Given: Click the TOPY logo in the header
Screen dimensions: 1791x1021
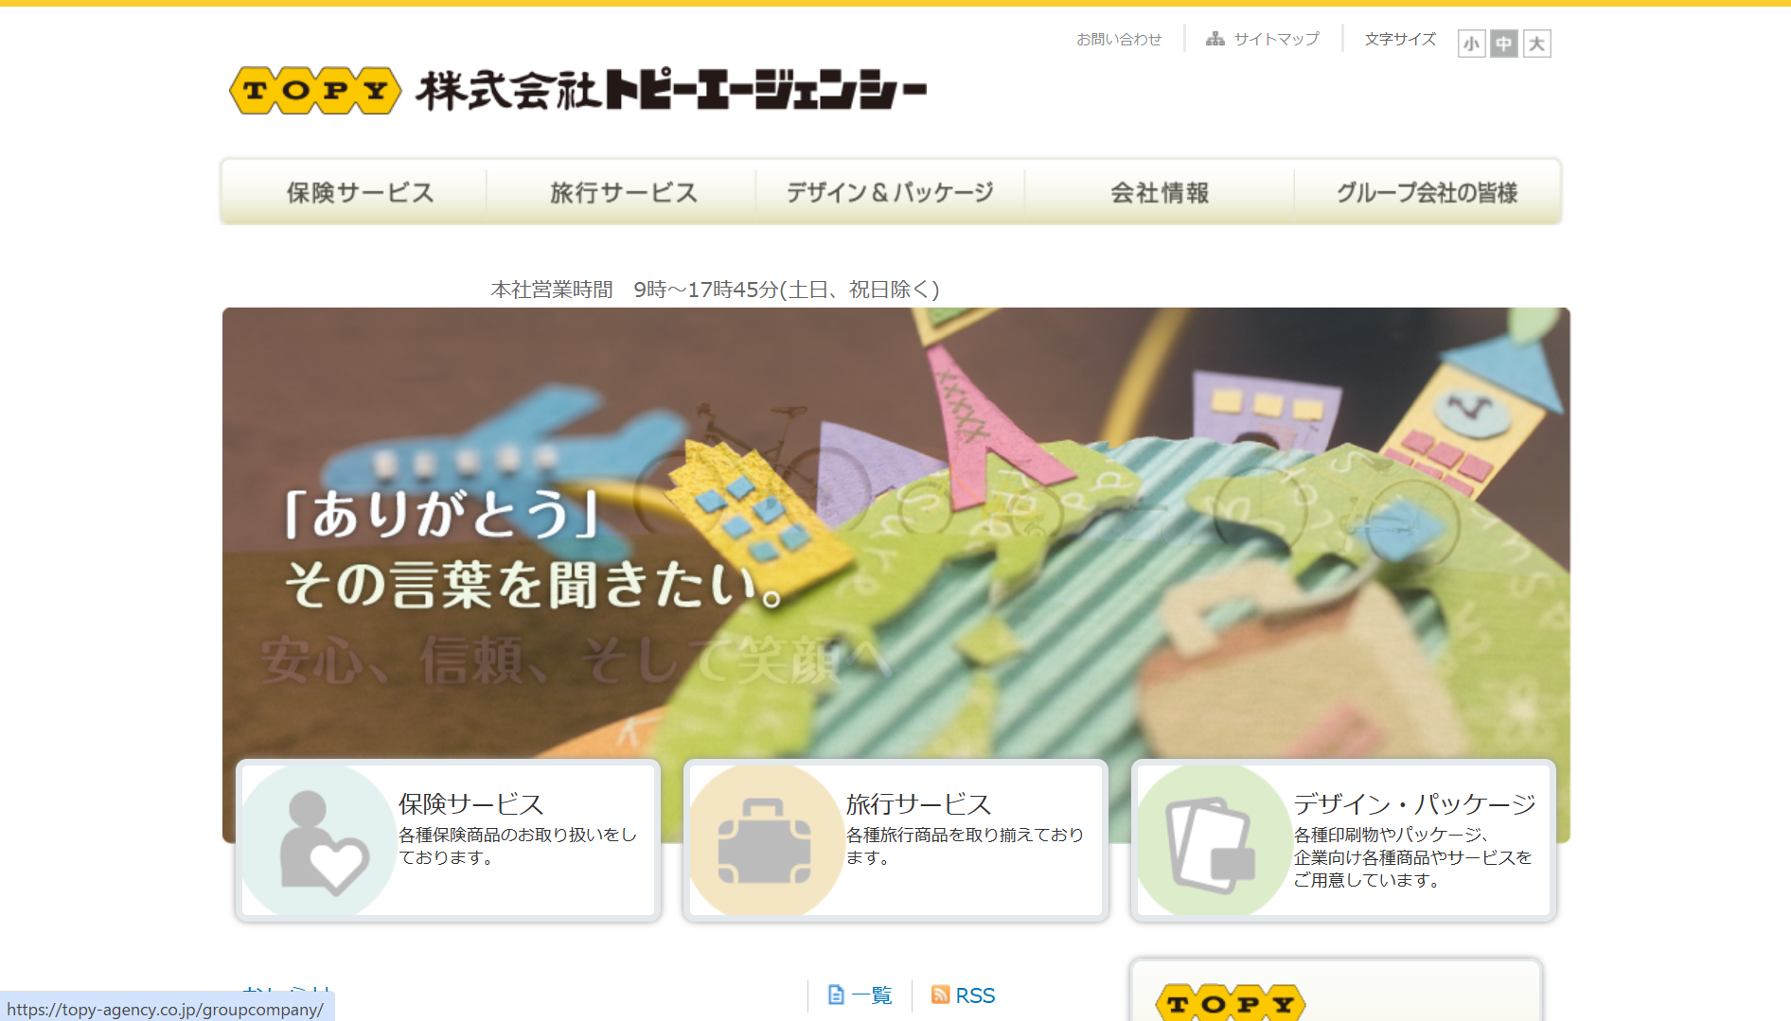Looking at the screenshot, I should click(x=315, y=91).
